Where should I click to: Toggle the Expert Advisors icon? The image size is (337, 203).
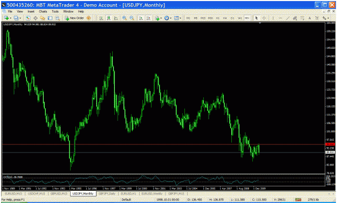click(x=88, y=18)
